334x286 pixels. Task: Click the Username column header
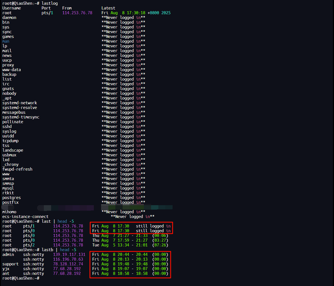coord(11,8)
